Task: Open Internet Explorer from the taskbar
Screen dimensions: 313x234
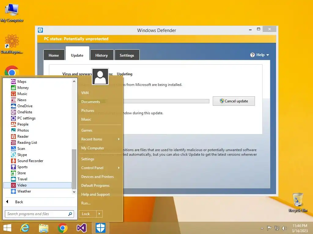Action: click(x=25, y=228)
